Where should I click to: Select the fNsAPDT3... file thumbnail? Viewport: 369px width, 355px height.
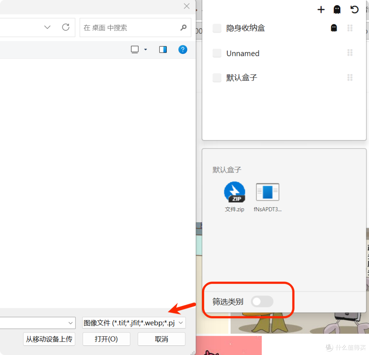pos(268,192)
